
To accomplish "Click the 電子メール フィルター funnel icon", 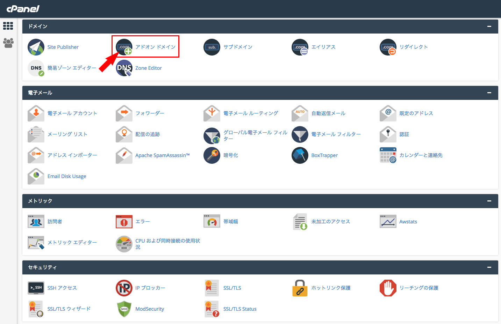I will tap(300, 134).
